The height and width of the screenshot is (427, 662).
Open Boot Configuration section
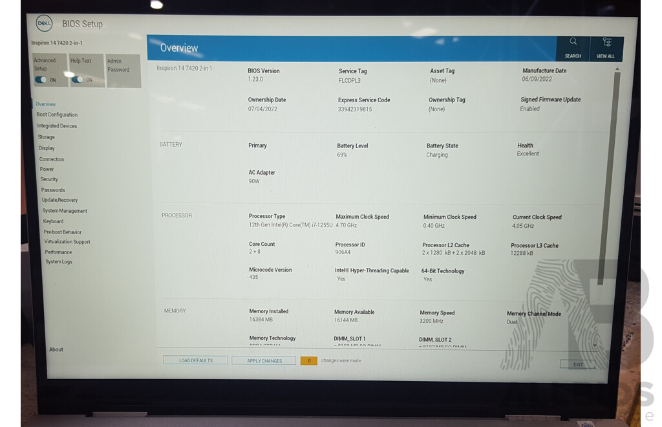tap(57, 115)
